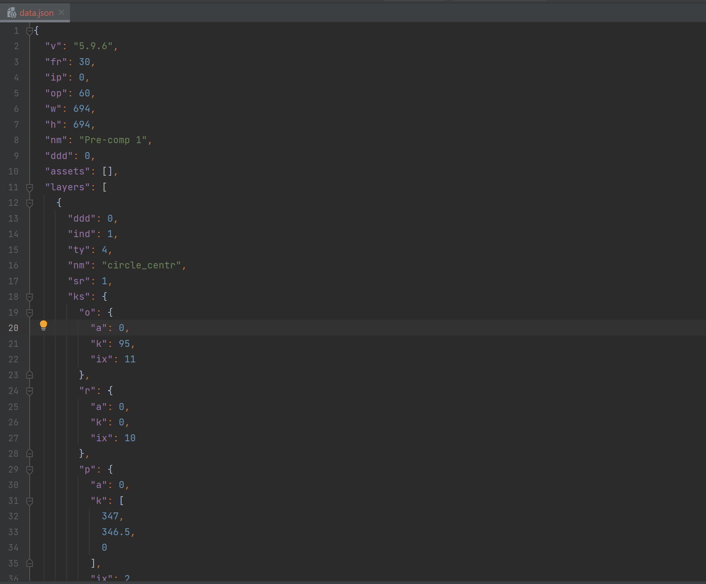Screen dimensions: 706x584
Task: Click the JSON file type icon on the tab
Action: click(11, 13)
